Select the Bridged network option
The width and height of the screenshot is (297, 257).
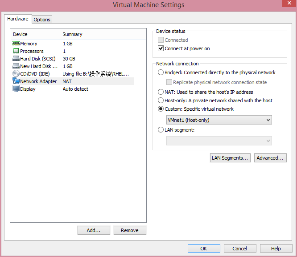161,72
